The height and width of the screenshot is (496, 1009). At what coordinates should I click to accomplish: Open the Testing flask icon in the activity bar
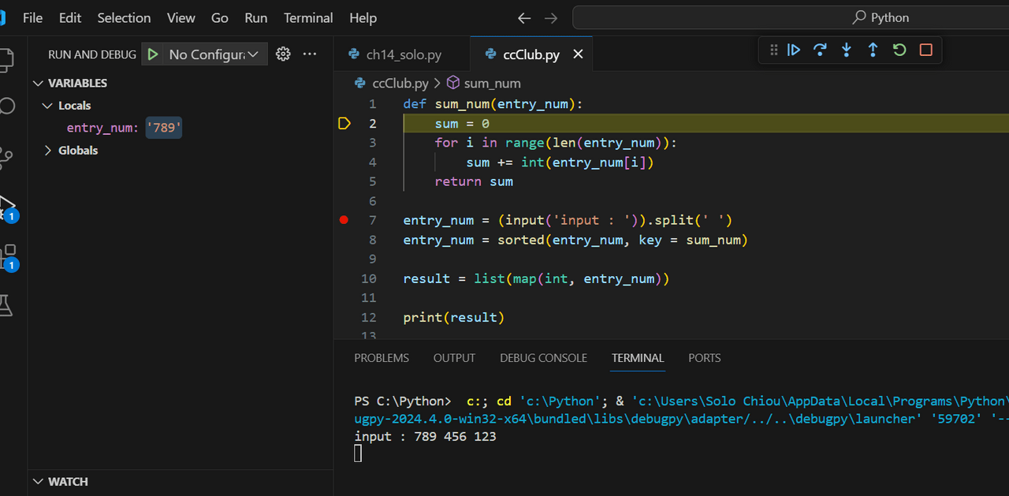(6, 304)
